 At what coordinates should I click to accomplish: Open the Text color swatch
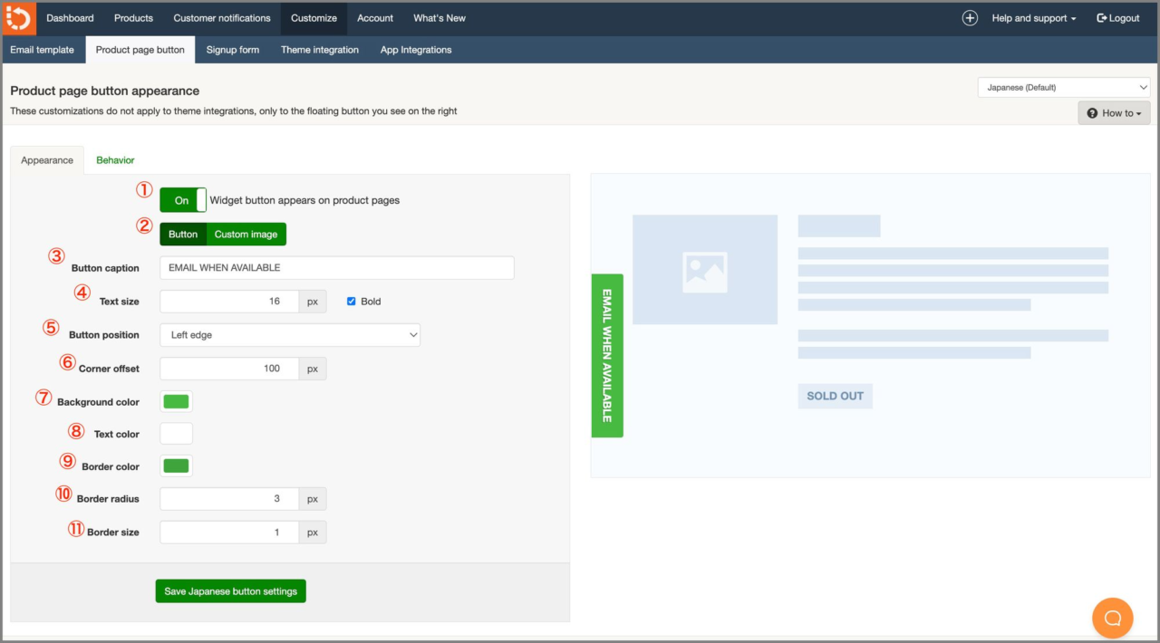176,434
